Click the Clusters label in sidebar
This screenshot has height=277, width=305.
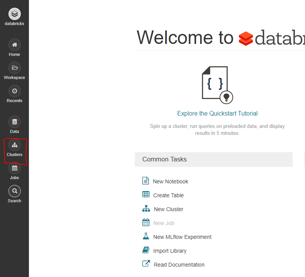point(14,154)
